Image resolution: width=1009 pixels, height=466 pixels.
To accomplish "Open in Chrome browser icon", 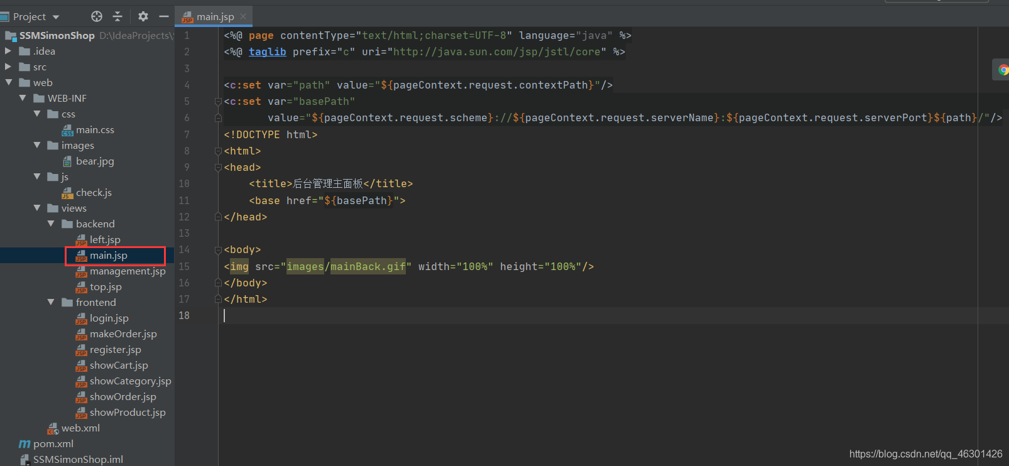I will coord(1003,70).
